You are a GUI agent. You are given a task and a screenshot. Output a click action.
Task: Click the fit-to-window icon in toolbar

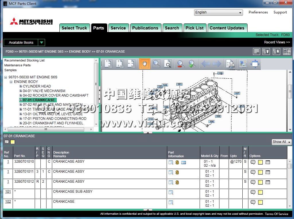(255, 64)
